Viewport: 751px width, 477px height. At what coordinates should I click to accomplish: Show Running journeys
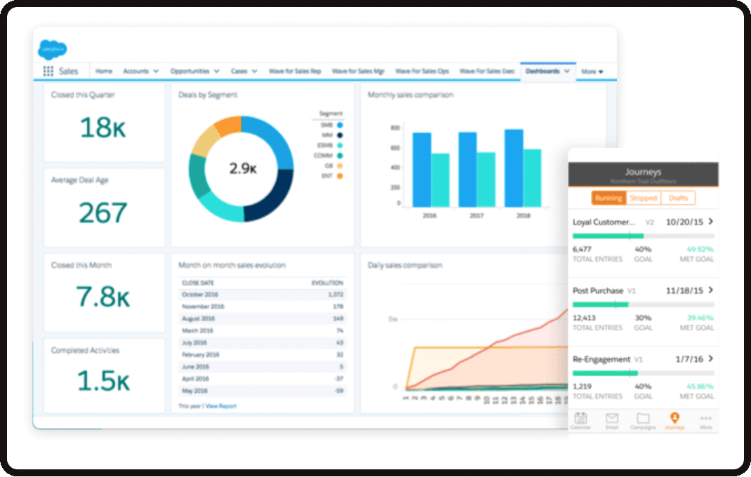click(x=609, y=198)
